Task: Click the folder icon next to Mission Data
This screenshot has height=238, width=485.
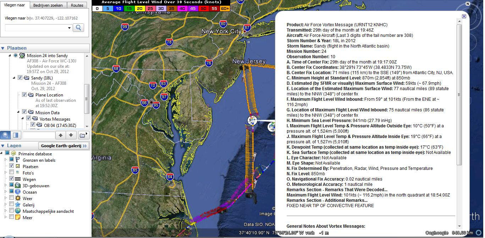Action: 31,112
